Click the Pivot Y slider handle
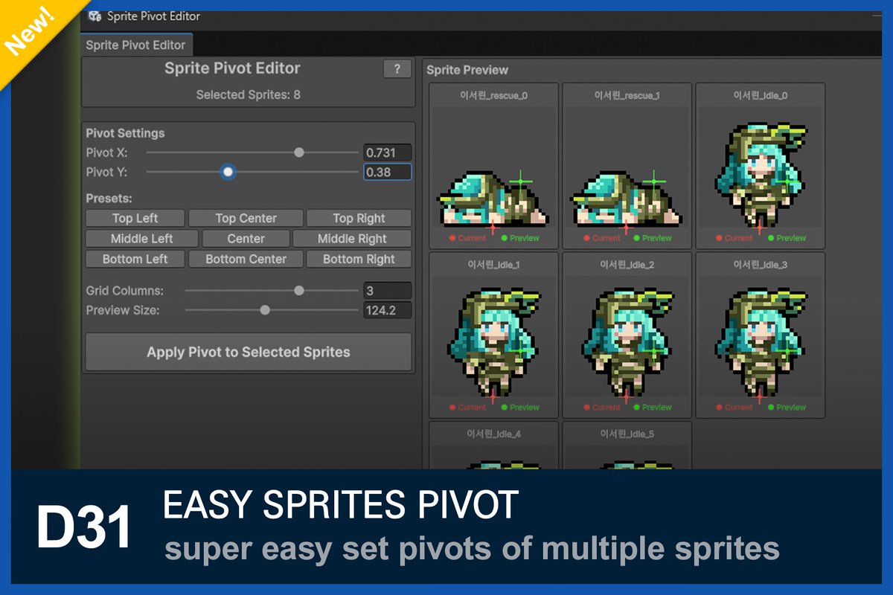Screen dimensions: 893x595 [x=228, y=172]
